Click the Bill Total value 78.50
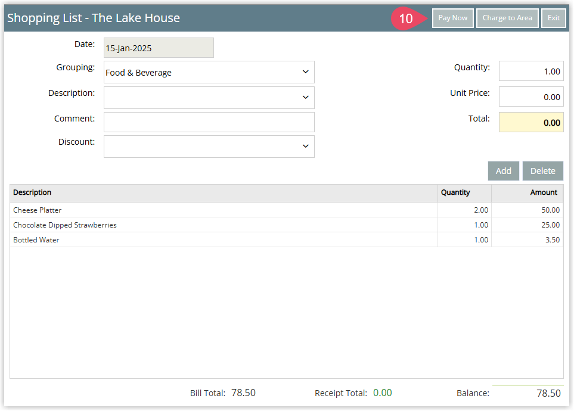Image resolution: width=574 pixels, height=411 pixels. tap(243, 393)
